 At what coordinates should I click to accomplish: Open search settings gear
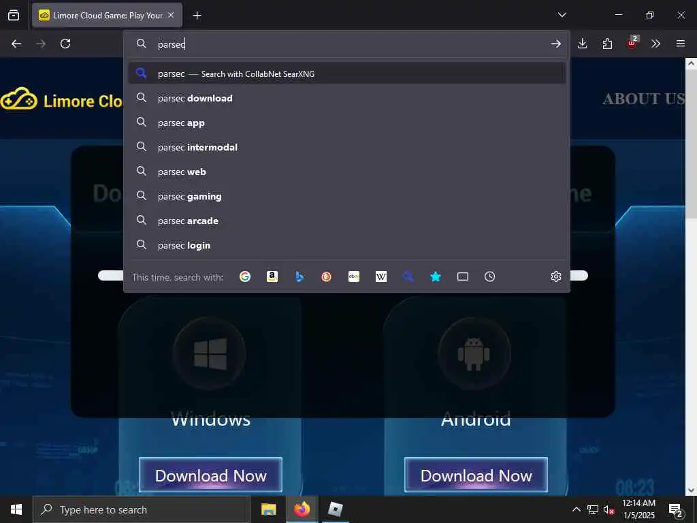click(x=555, y=276)
